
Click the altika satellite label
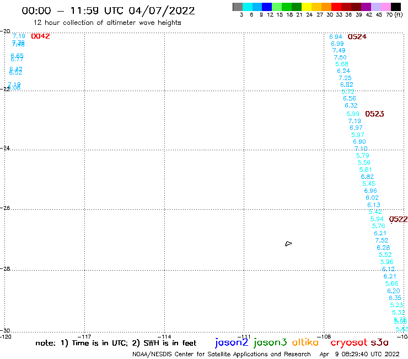tap(305, 342)
